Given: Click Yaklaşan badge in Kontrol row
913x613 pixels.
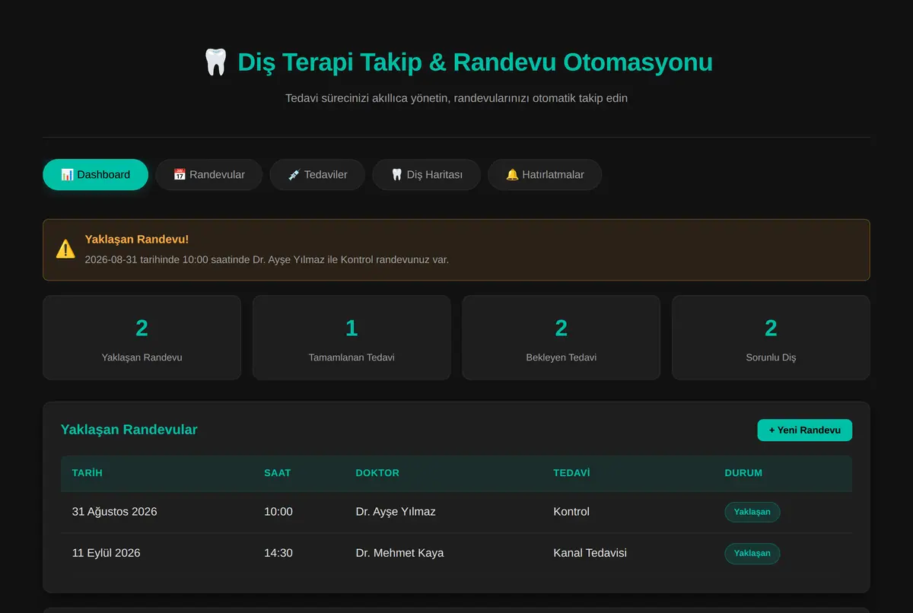Looking at the screenshot, I should coord(752,512).
